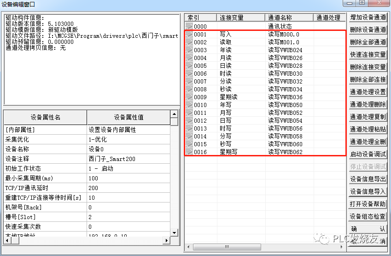Click channel icon for row 0015
This screenshot has width=391, height=256.
click(189, 144)
